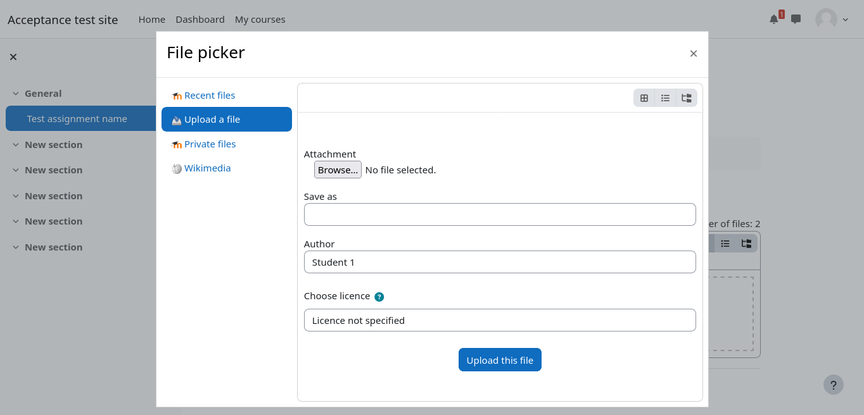
Task: Open the notifications bell
Action: tap(773, 19)
